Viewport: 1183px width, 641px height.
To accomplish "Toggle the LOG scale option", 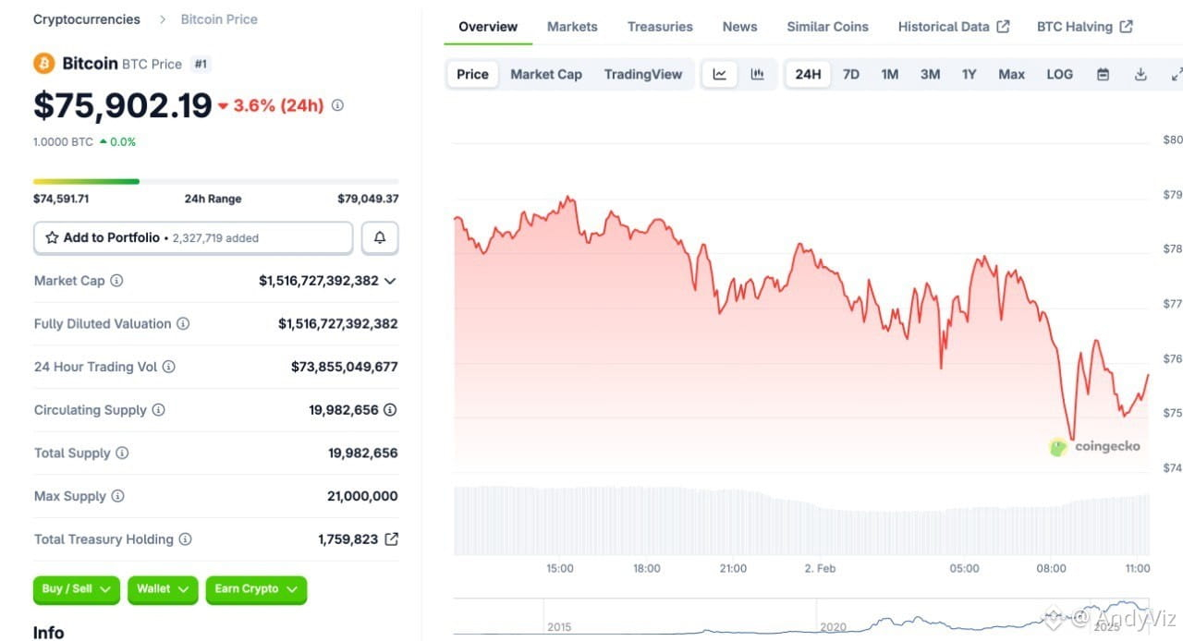I will (1059, 74).
